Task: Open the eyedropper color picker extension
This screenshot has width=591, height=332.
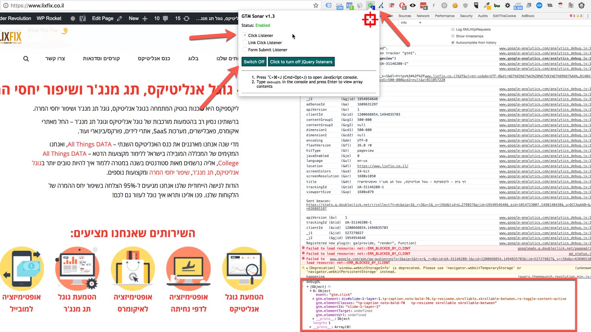Action: click(487, 6)
